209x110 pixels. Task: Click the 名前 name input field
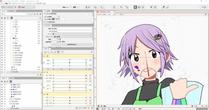pyautogui.click(x=72, y=29)
